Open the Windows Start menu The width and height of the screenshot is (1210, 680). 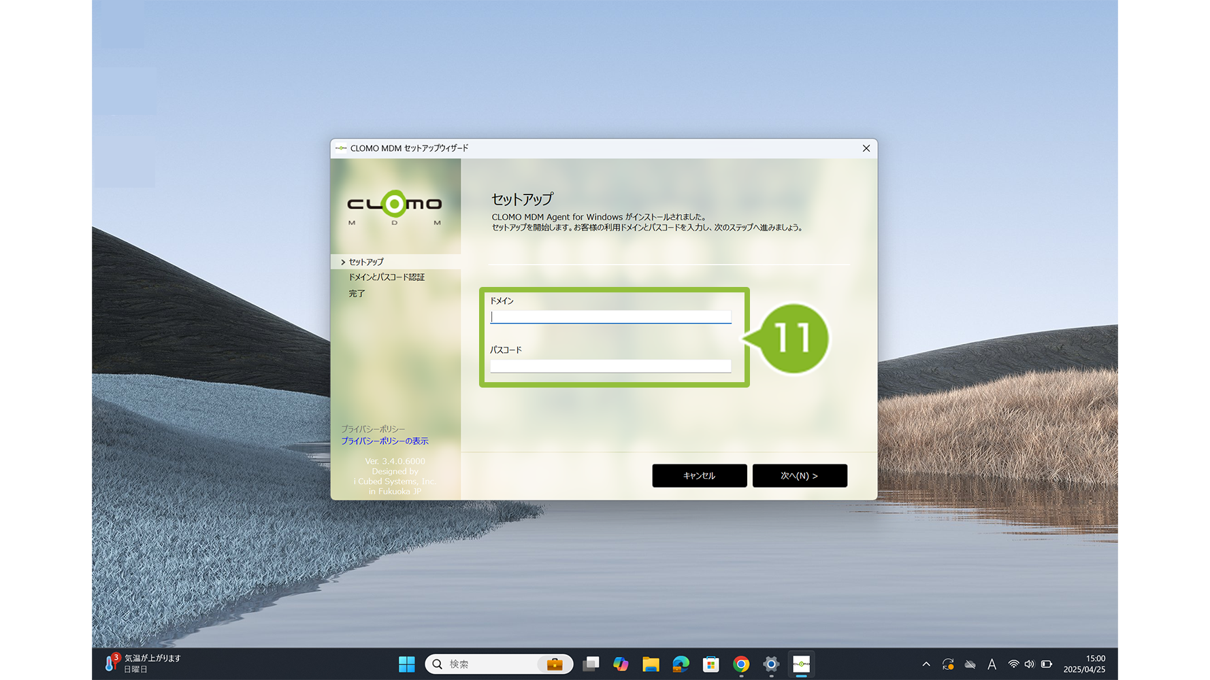pyautogui.click(x=406, y=664)
